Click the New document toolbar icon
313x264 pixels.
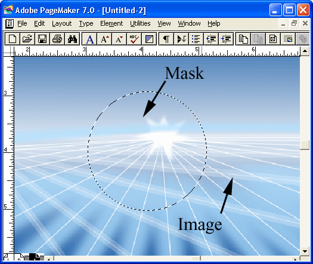pyautogui.click(x=12, y=39)
